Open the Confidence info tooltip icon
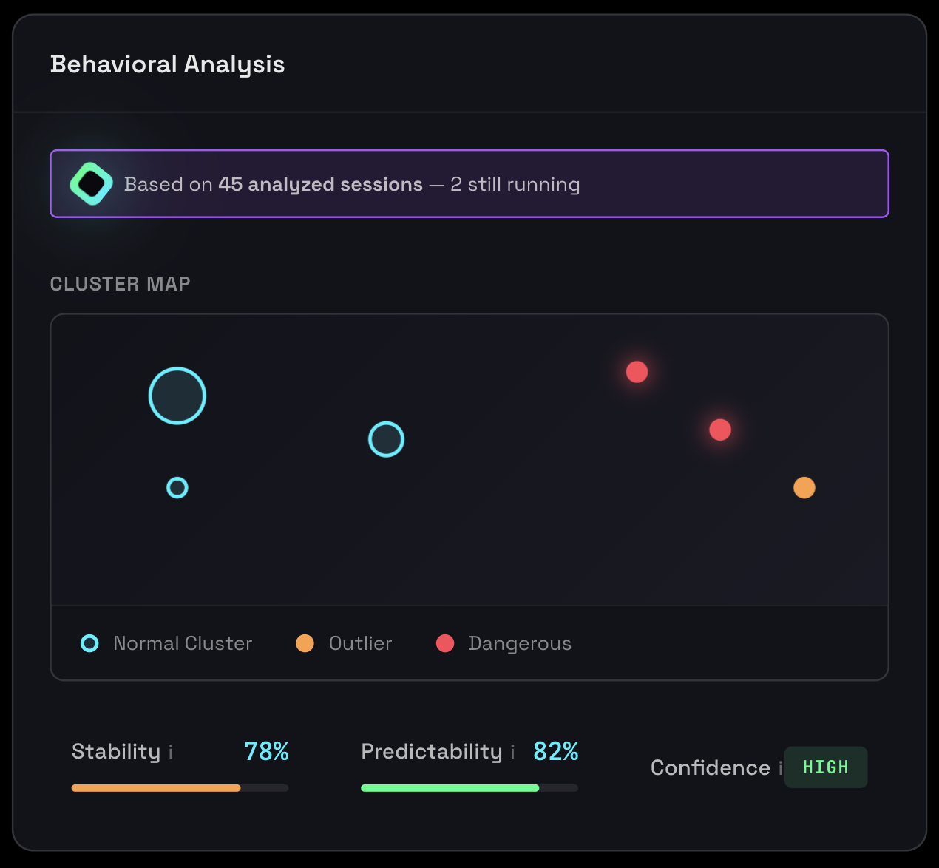 [782, 769]
